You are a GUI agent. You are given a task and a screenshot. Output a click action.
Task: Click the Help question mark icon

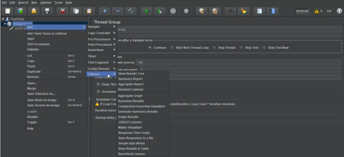tap(273, 11)
